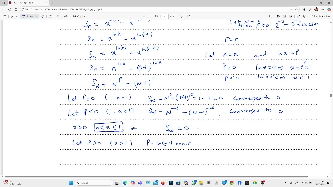Screen dimensions: 333x187
Task: Click the horizontal scrollbar at bottom
Action: tap(156, 177)
